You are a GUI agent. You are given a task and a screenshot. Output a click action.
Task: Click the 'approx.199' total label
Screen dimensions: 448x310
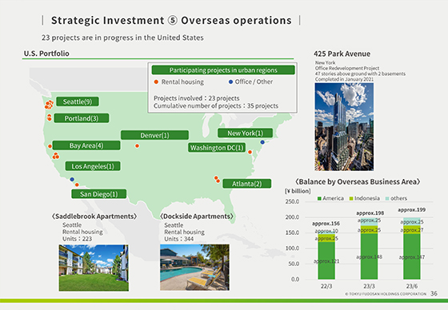(412, 210)
